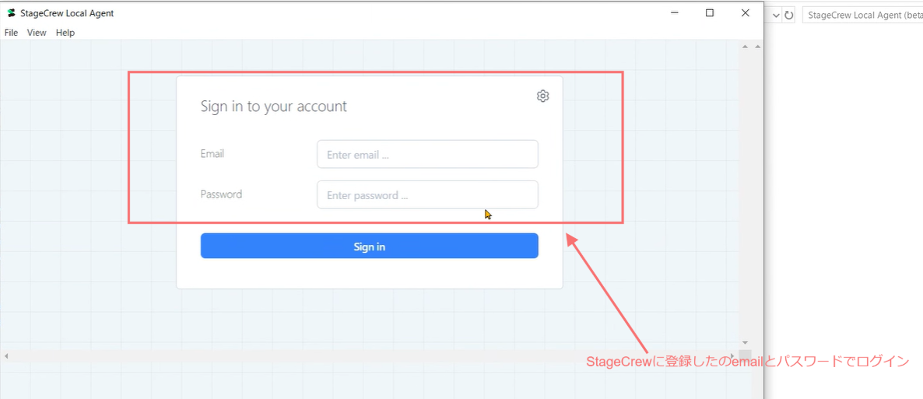Click the Password label text

tap(221, 194)
